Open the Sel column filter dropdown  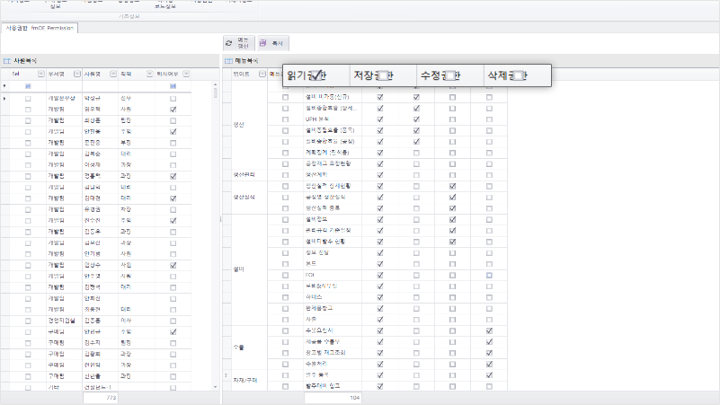click(40, 74)
